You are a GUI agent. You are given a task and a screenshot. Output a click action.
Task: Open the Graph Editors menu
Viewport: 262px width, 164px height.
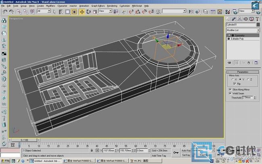pyautogui.click(x=98, y=6)
